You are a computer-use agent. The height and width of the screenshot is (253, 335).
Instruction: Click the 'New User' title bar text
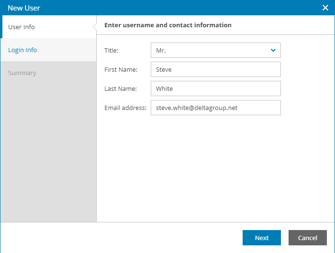coord(24,8)
